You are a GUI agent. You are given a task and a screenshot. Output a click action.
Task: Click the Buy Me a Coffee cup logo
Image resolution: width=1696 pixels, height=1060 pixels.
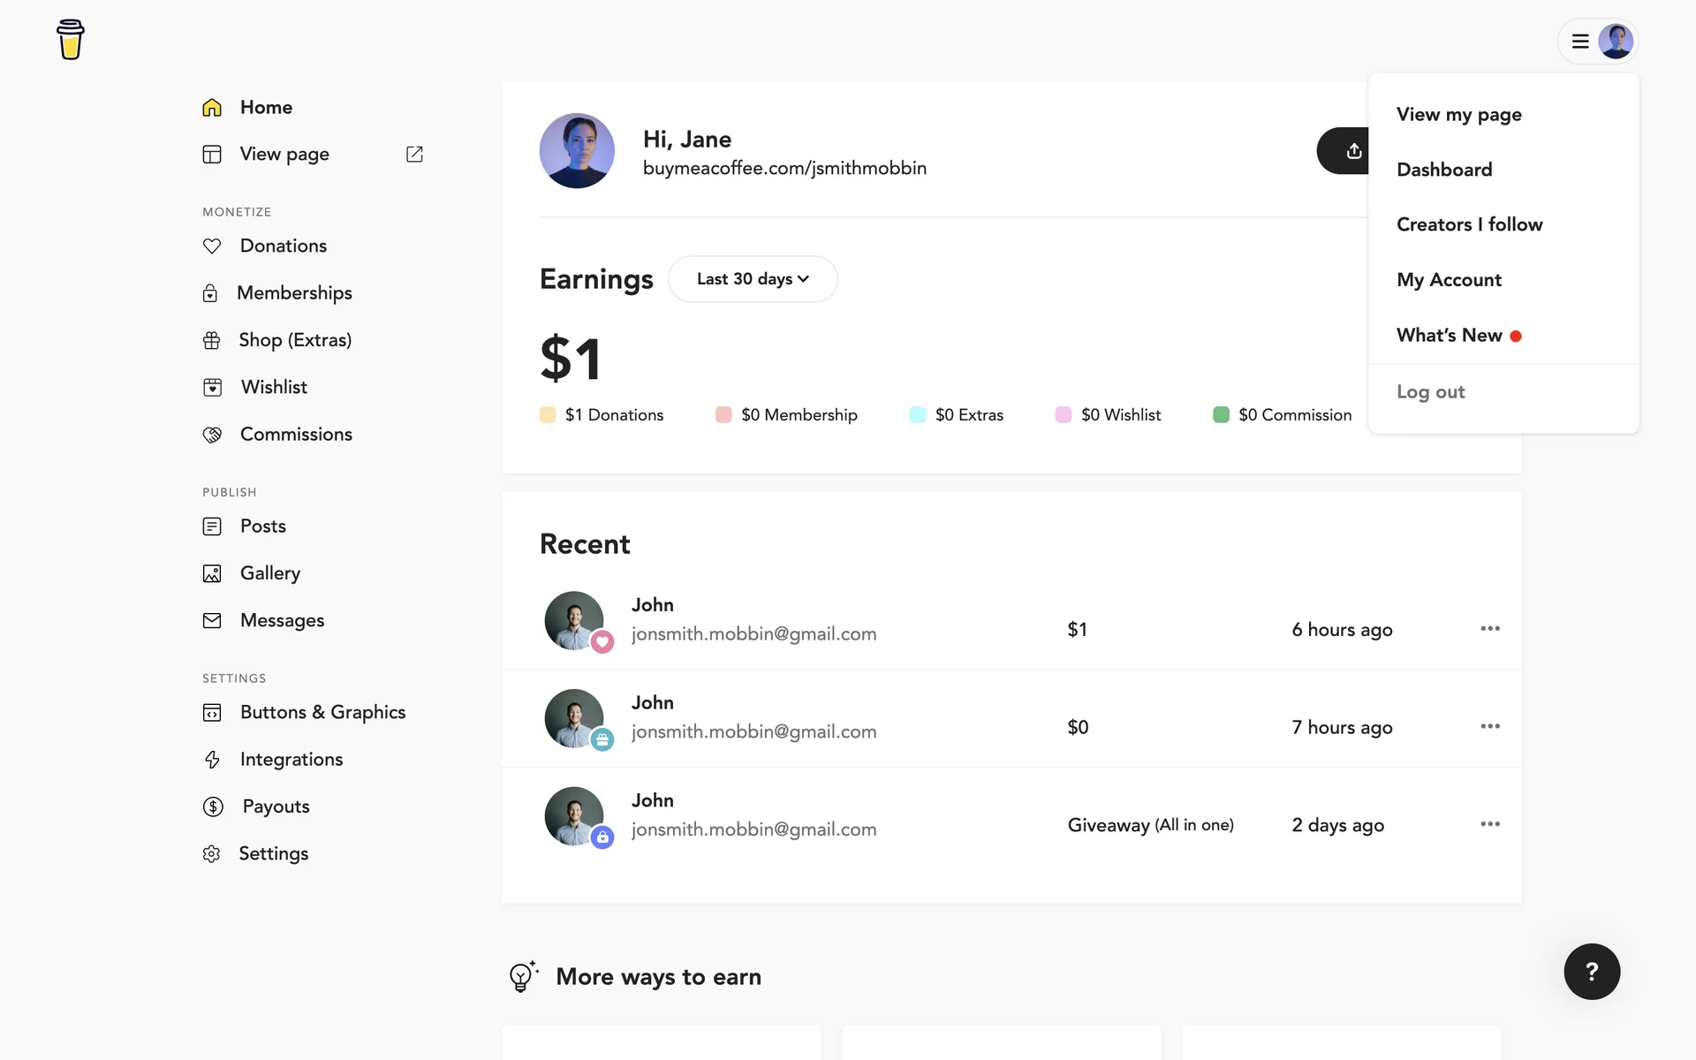(70, 40)
